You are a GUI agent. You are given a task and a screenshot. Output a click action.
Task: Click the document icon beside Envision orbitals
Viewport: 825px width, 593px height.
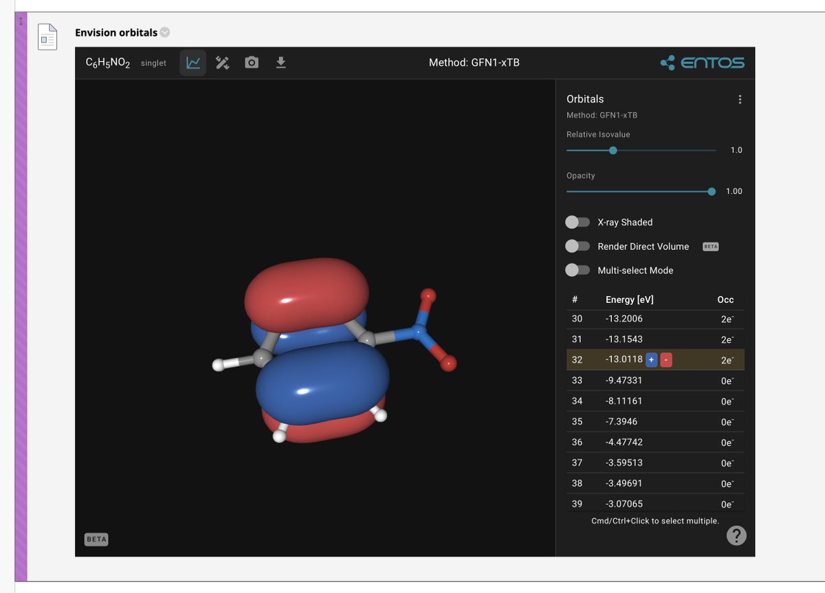click(47, 37)
